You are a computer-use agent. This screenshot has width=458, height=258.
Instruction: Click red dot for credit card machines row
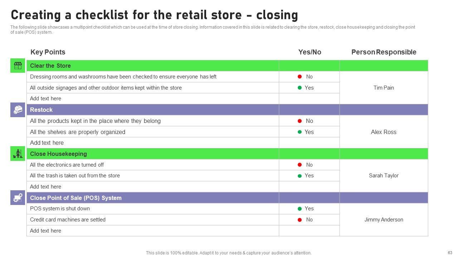click(x=300, y=220)
